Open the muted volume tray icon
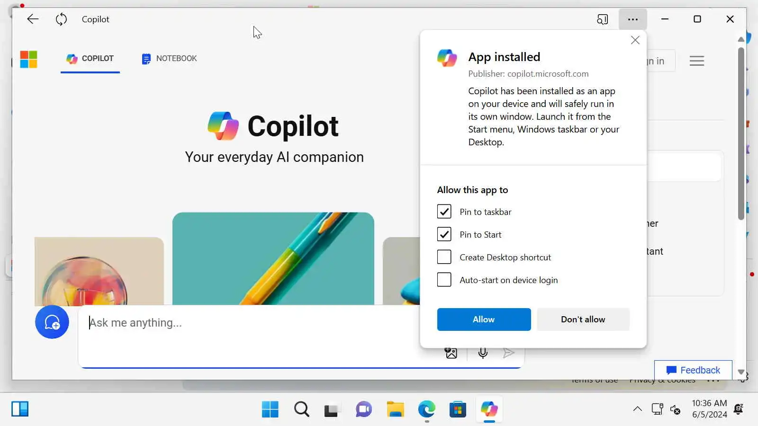The image size is (758, 426). (x=676, y=409)
